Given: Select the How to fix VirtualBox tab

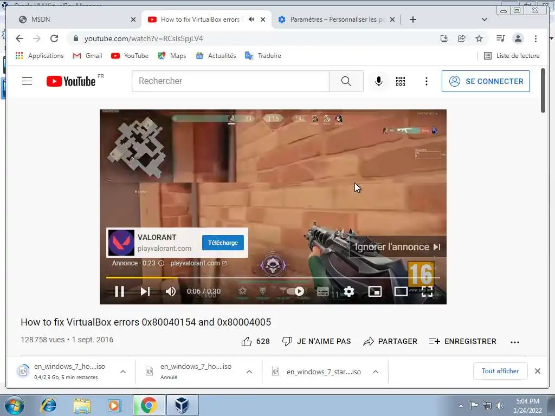Looking at the screenshot, I should (200, 19).
